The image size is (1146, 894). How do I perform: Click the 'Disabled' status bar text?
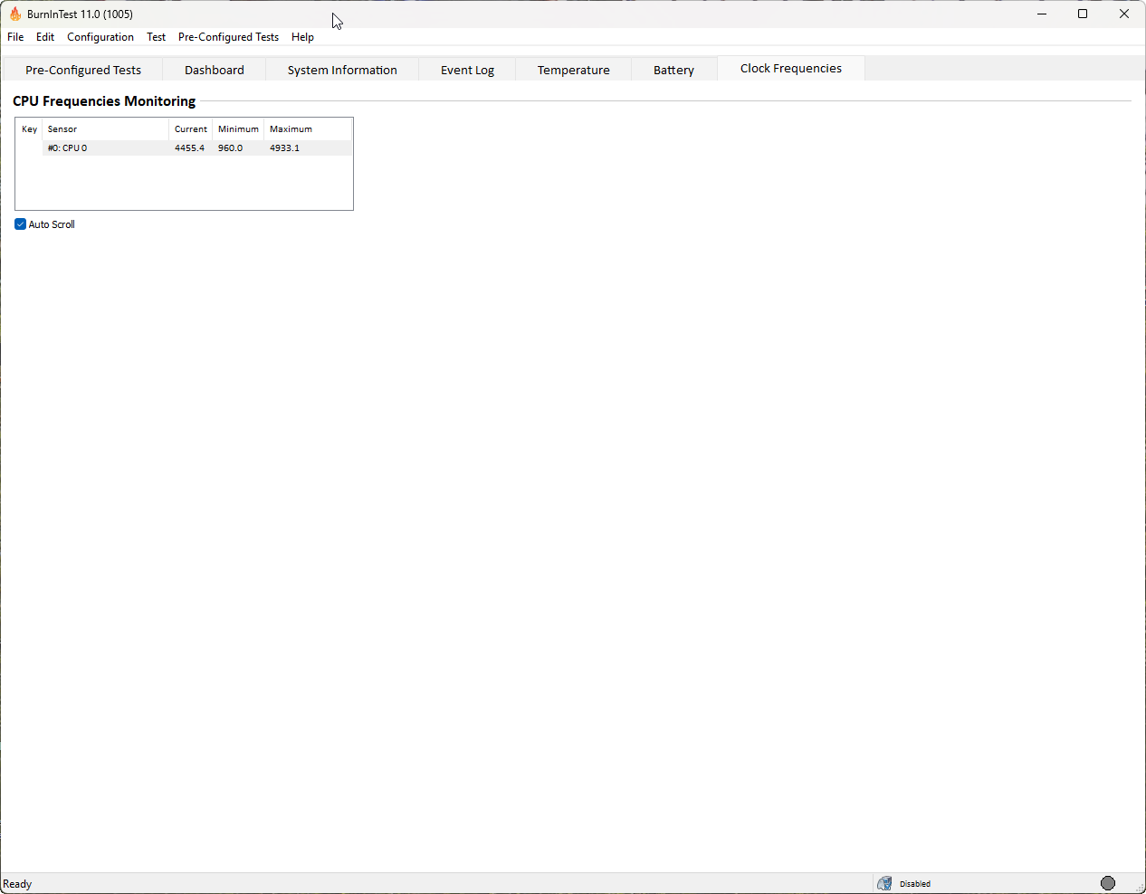pos(915,884)
